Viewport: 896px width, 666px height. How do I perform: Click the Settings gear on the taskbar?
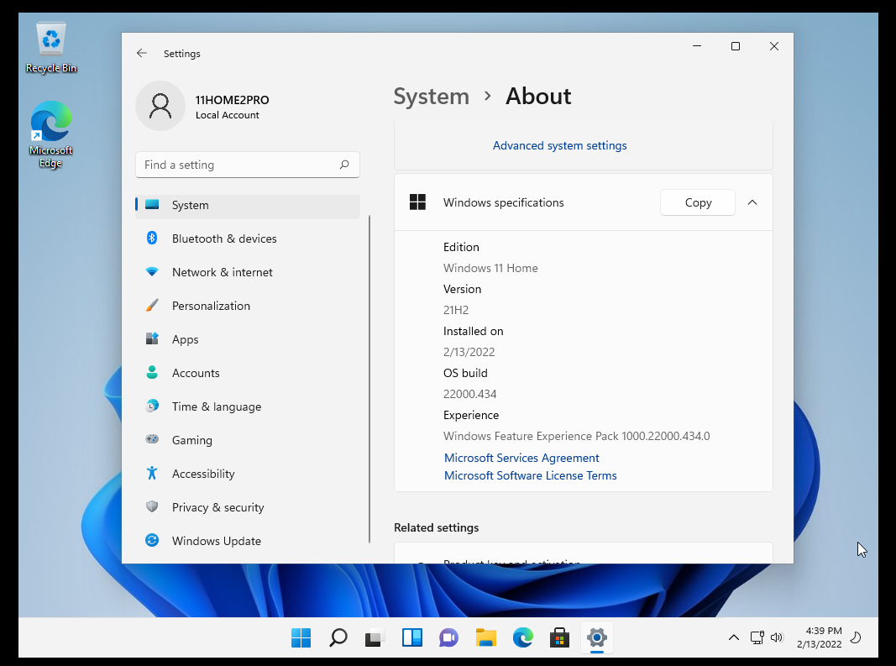click(x=596, y=637)
